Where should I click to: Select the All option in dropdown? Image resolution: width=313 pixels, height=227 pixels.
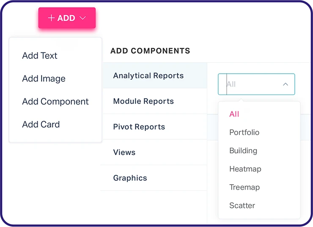(234, 114)
